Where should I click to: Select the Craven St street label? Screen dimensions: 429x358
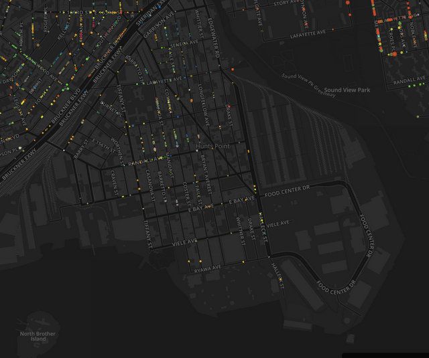pos(115,179)
